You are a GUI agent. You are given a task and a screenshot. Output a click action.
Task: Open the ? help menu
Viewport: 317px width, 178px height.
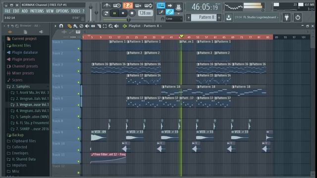(x=83, y=11)
